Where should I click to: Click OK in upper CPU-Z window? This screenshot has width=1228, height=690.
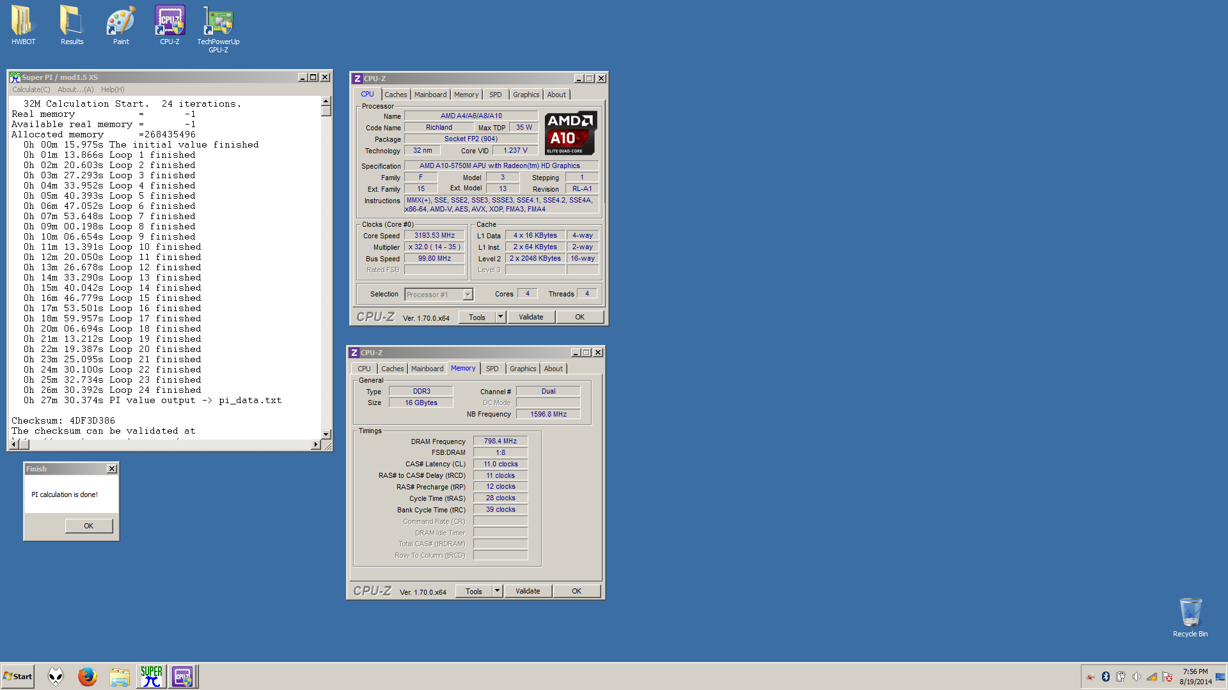tap(579, 318)
